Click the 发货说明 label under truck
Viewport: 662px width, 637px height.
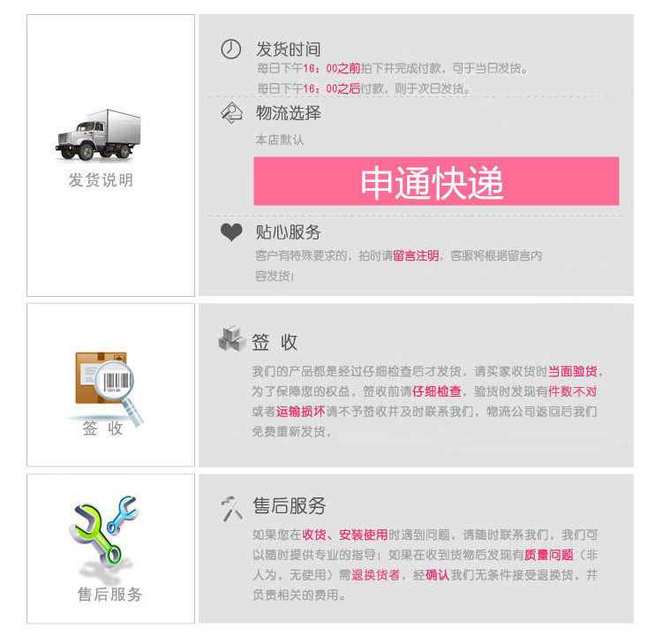pos(101,180)
